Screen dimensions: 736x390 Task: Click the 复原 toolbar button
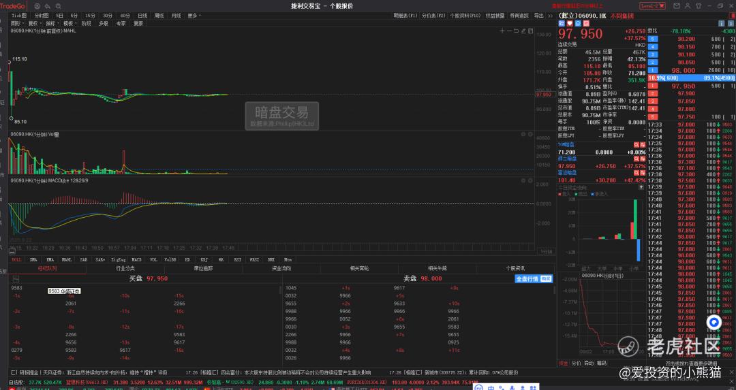tap(138, 23)
